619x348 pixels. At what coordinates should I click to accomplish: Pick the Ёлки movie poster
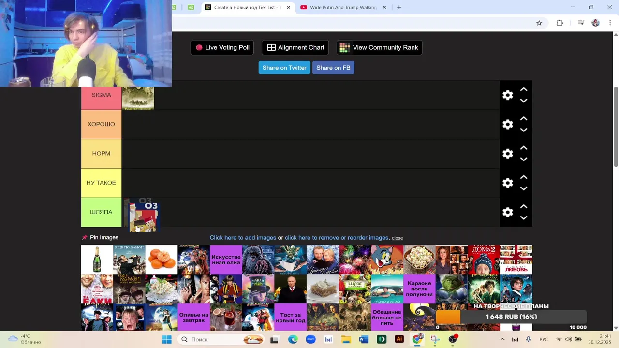click(97, 289)
